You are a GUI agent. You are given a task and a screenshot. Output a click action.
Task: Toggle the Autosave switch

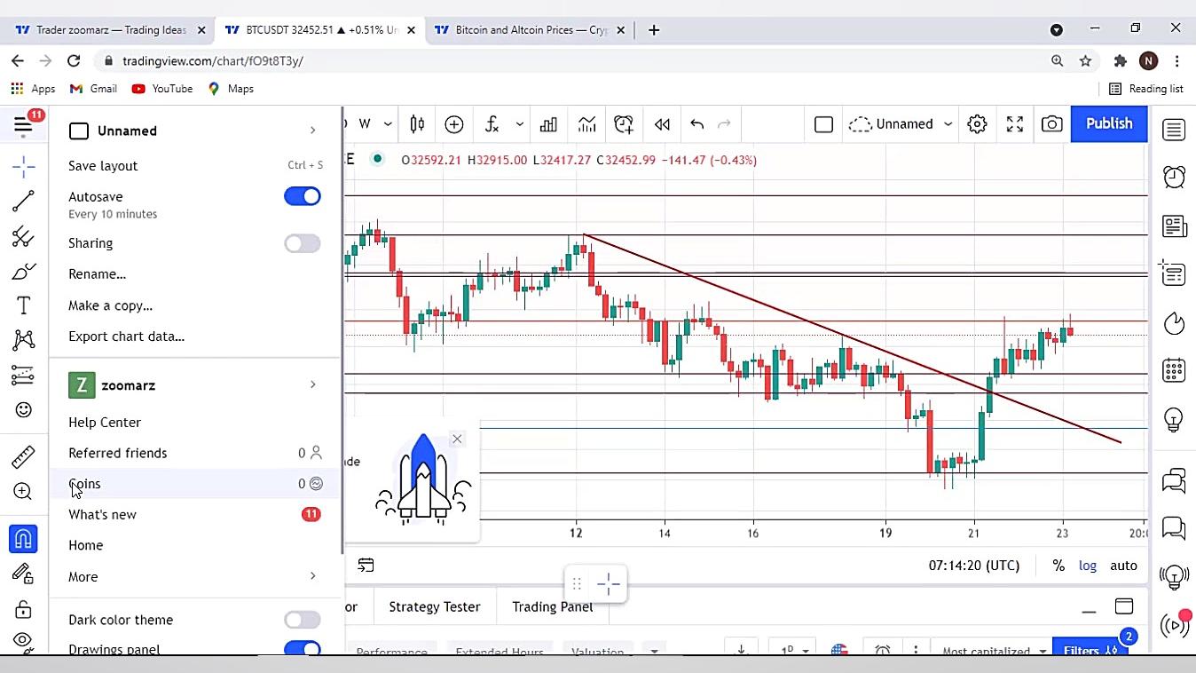coord(303,196)
